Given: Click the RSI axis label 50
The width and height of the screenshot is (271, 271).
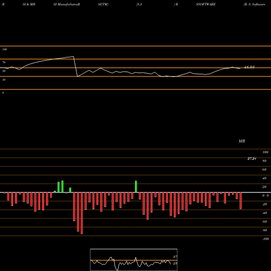Looking at the screenshot, I should pos(4,71).
